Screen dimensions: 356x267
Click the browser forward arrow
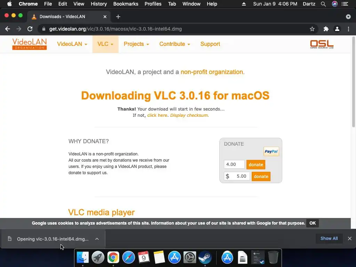19,29
